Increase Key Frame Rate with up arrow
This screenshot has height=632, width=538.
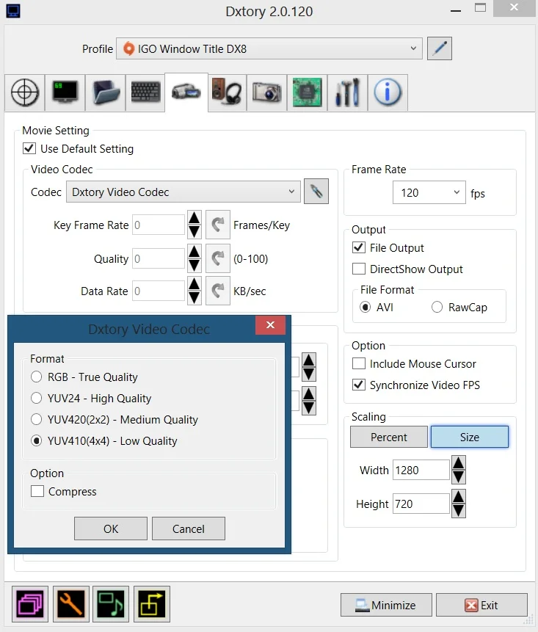195,218
